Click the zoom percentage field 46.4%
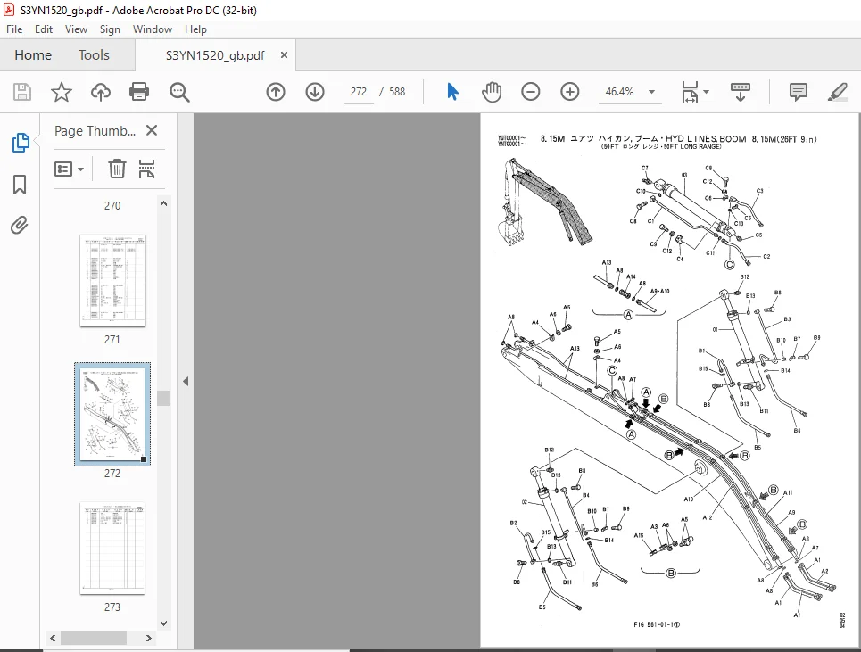Viewport: 861px width, 652px height. [619, 92]
